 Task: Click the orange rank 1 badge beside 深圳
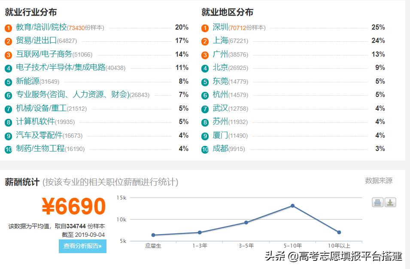click(205, 28)
